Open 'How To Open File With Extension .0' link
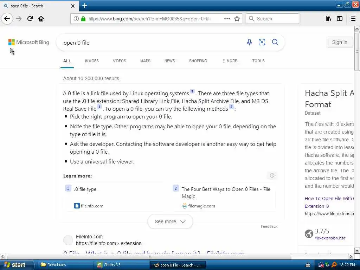360x270 pixels. coord(329,202)
